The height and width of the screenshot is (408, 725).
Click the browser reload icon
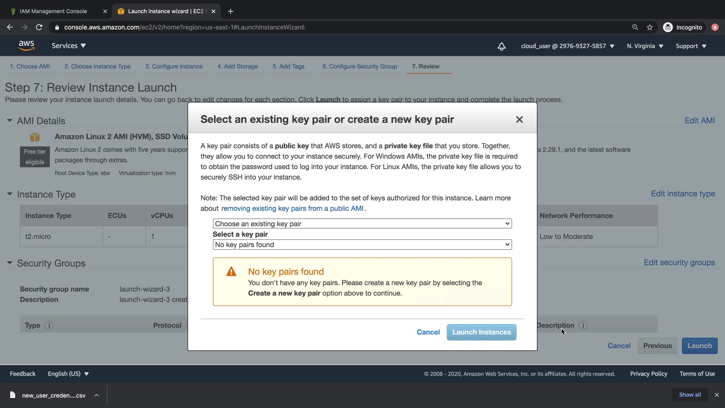pyautogui.click(x=39, y=27)
